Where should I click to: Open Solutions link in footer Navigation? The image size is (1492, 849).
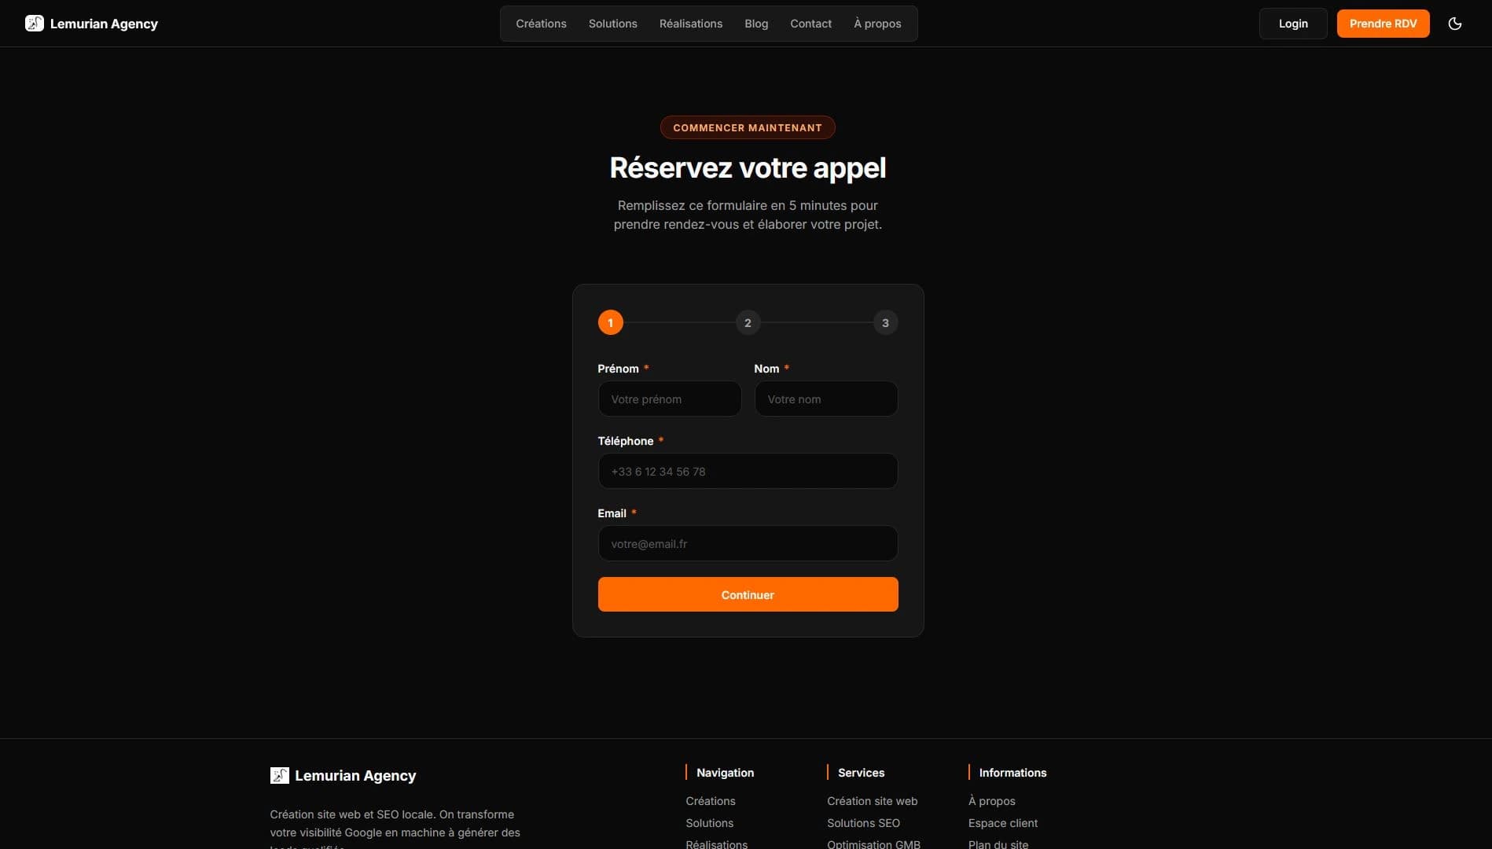pyautogui.click(x=709, y=823)
